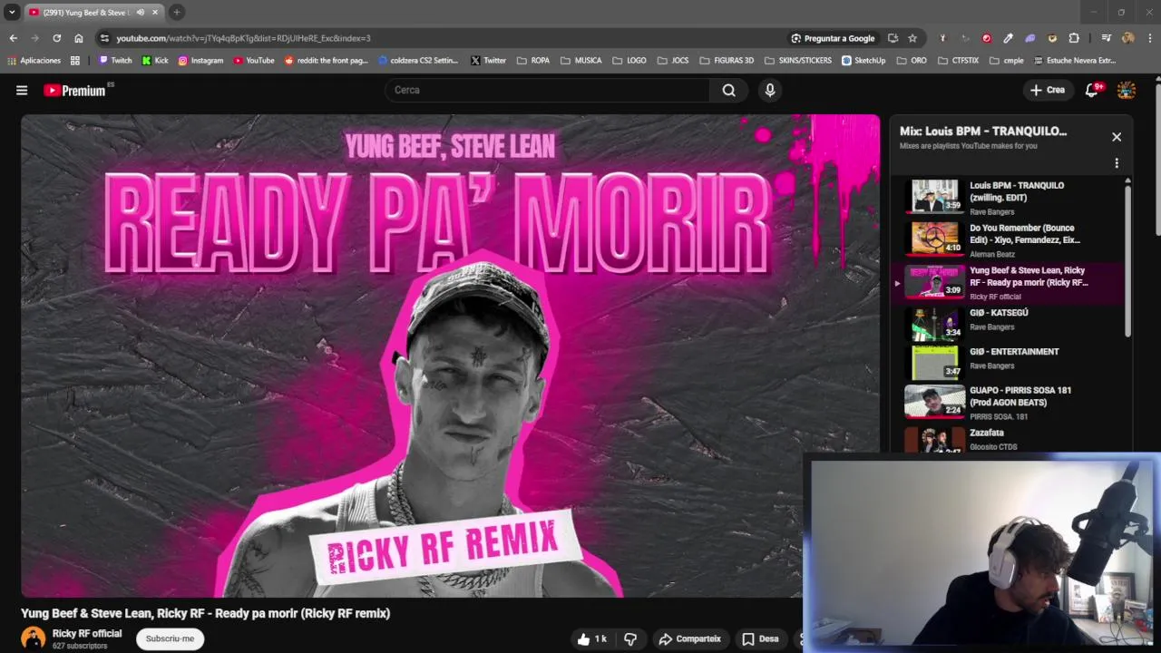This screenshot has width=1161, height=653.
Task: Expand the JOCS bookmarks folder
Action: pos(673,61)
